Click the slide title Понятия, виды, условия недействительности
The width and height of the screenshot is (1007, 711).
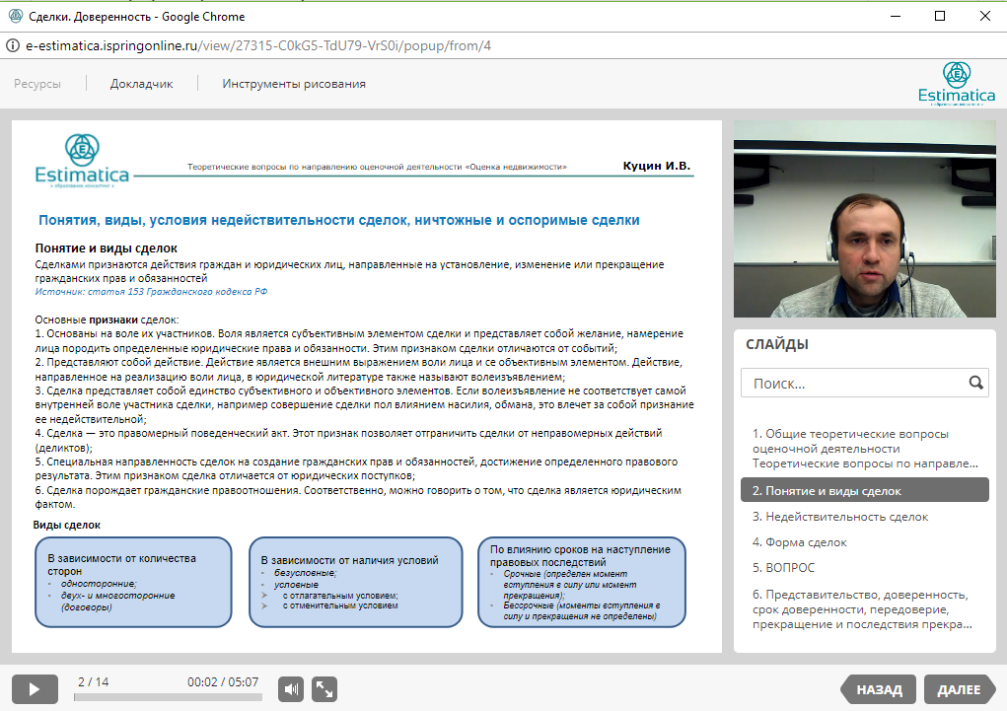point(339,220)
